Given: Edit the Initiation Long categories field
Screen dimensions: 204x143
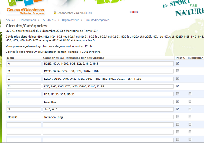Looking at the screenshot, I should coord(108,117).
